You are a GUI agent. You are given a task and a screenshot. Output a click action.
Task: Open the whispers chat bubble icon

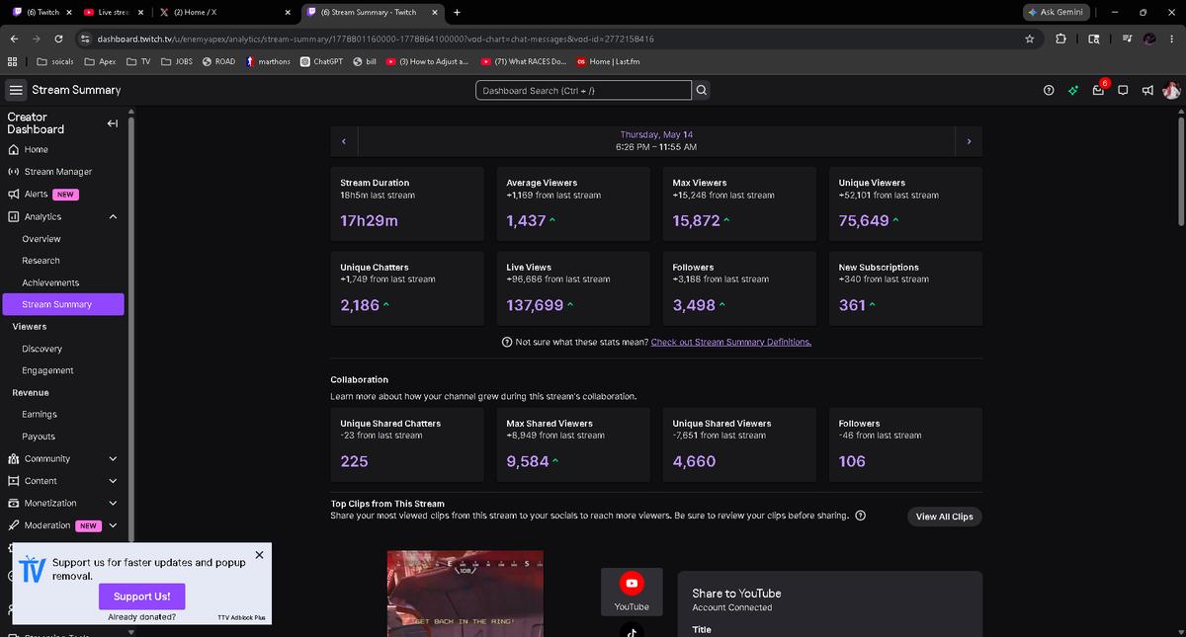pos(1123,90)
